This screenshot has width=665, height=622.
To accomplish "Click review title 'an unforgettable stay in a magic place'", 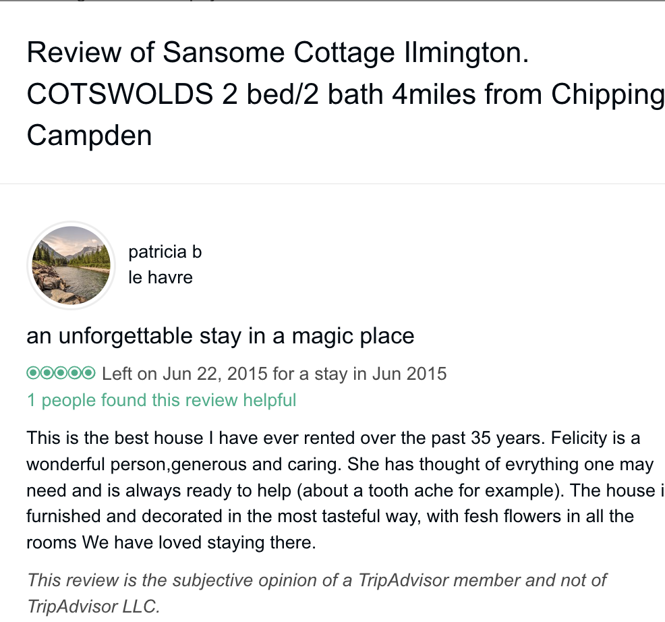I will tap(220, 335).
